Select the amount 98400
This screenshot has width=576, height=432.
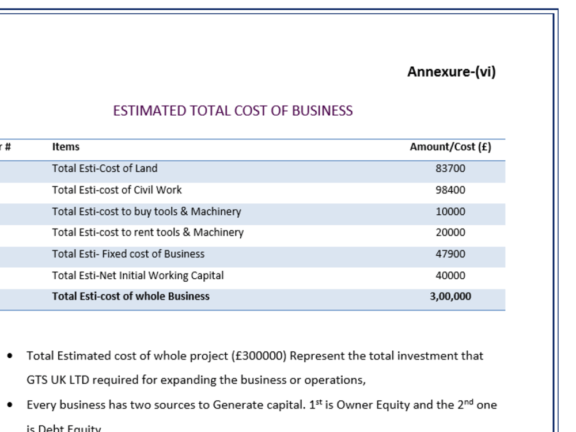tap(450, 190)
